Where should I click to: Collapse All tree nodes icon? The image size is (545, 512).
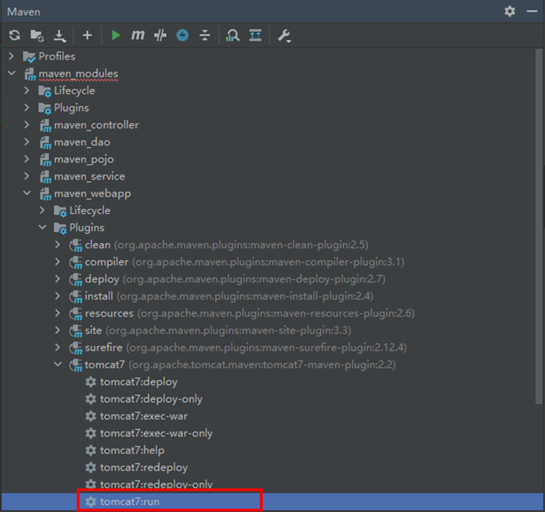pos(205,35)
